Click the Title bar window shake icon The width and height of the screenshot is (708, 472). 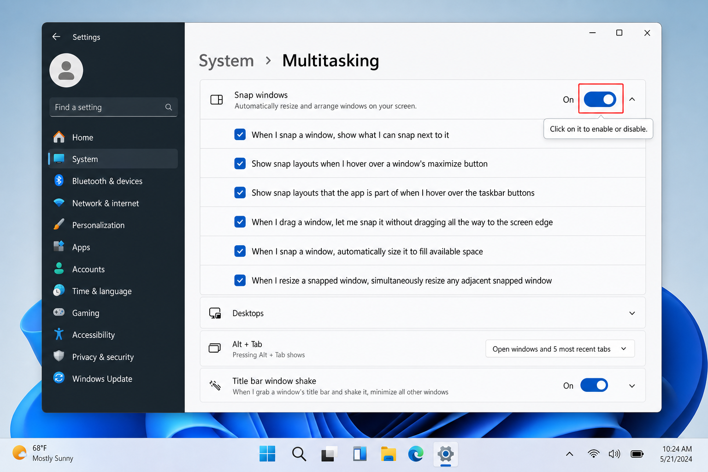[215, 385]
